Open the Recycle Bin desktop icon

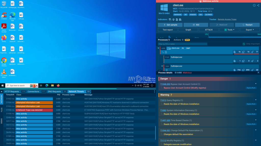tap(4, 4)
